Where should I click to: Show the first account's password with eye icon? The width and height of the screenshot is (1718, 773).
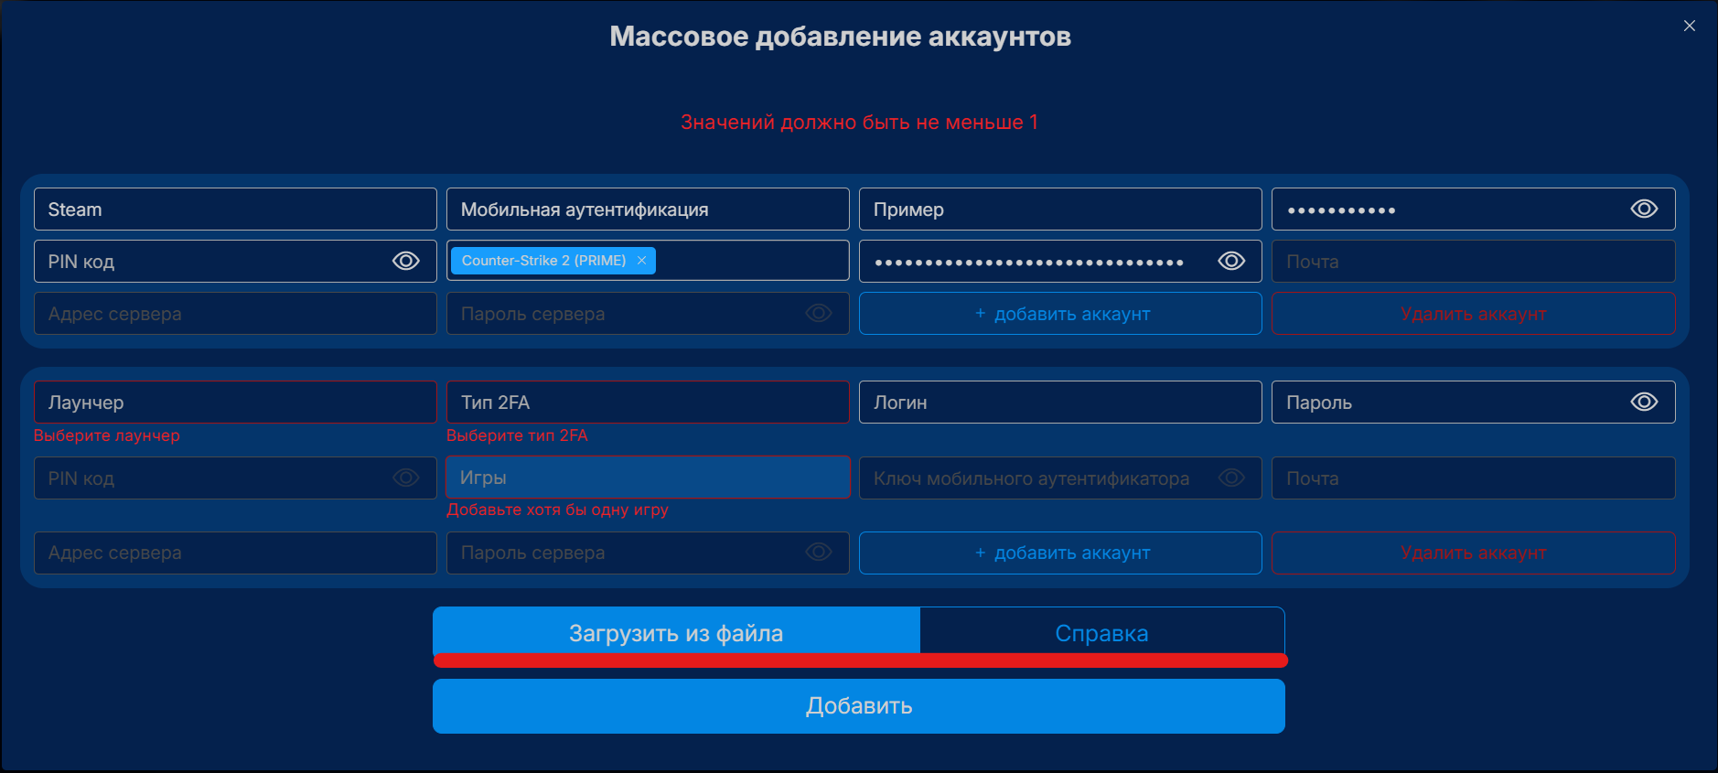click(x=1644, y=209)
